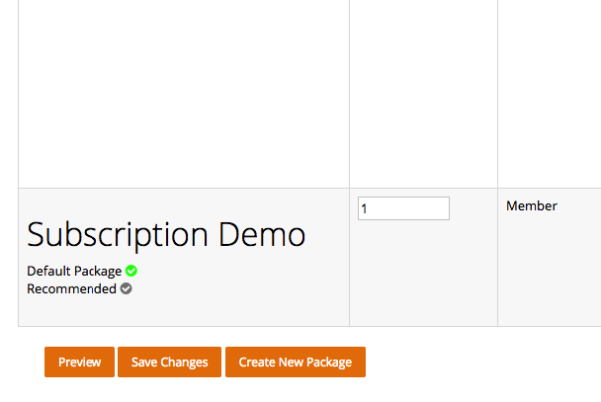Select empty cell above Subscription Demo title
Screen dimensions: 601x402
click(184, 94)
